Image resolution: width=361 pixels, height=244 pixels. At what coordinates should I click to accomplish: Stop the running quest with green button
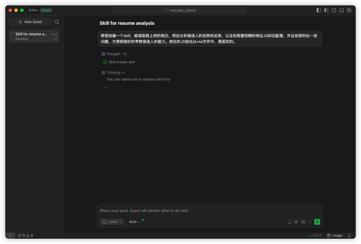[317, 222]
